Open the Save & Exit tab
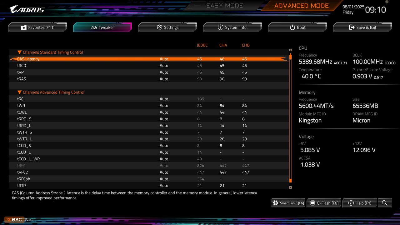This screenshot has height=225, width=400. pos(362,27)
